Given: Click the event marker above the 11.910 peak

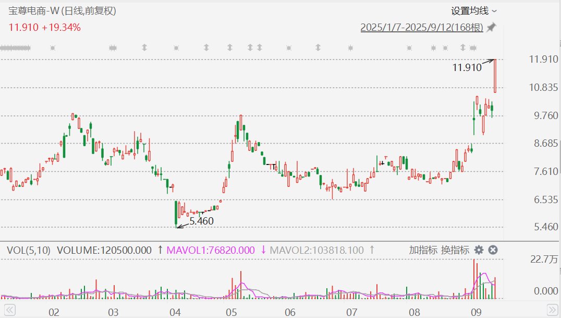Looking at the screenshot, I should pos(472,48).
